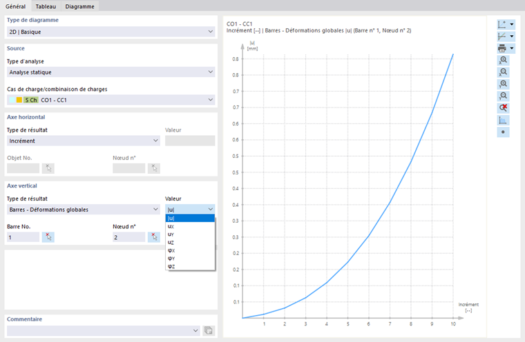Screen dimensions: 525x342
Task: Open the arrow next to the curves icon
Action: coord(512,37)
